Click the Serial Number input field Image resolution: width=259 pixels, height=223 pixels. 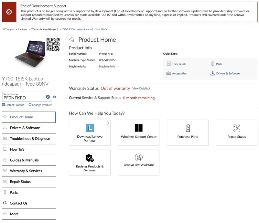[23, 98]
